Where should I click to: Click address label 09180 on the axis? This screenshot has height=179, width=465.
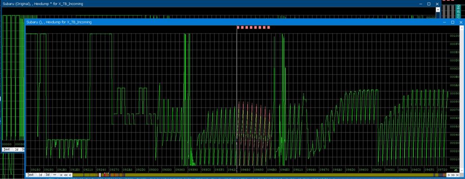49,170
